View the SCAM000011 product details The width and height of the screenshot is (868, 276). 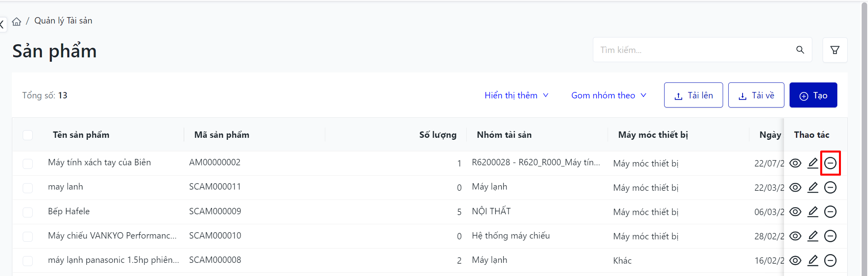point(795,188)
